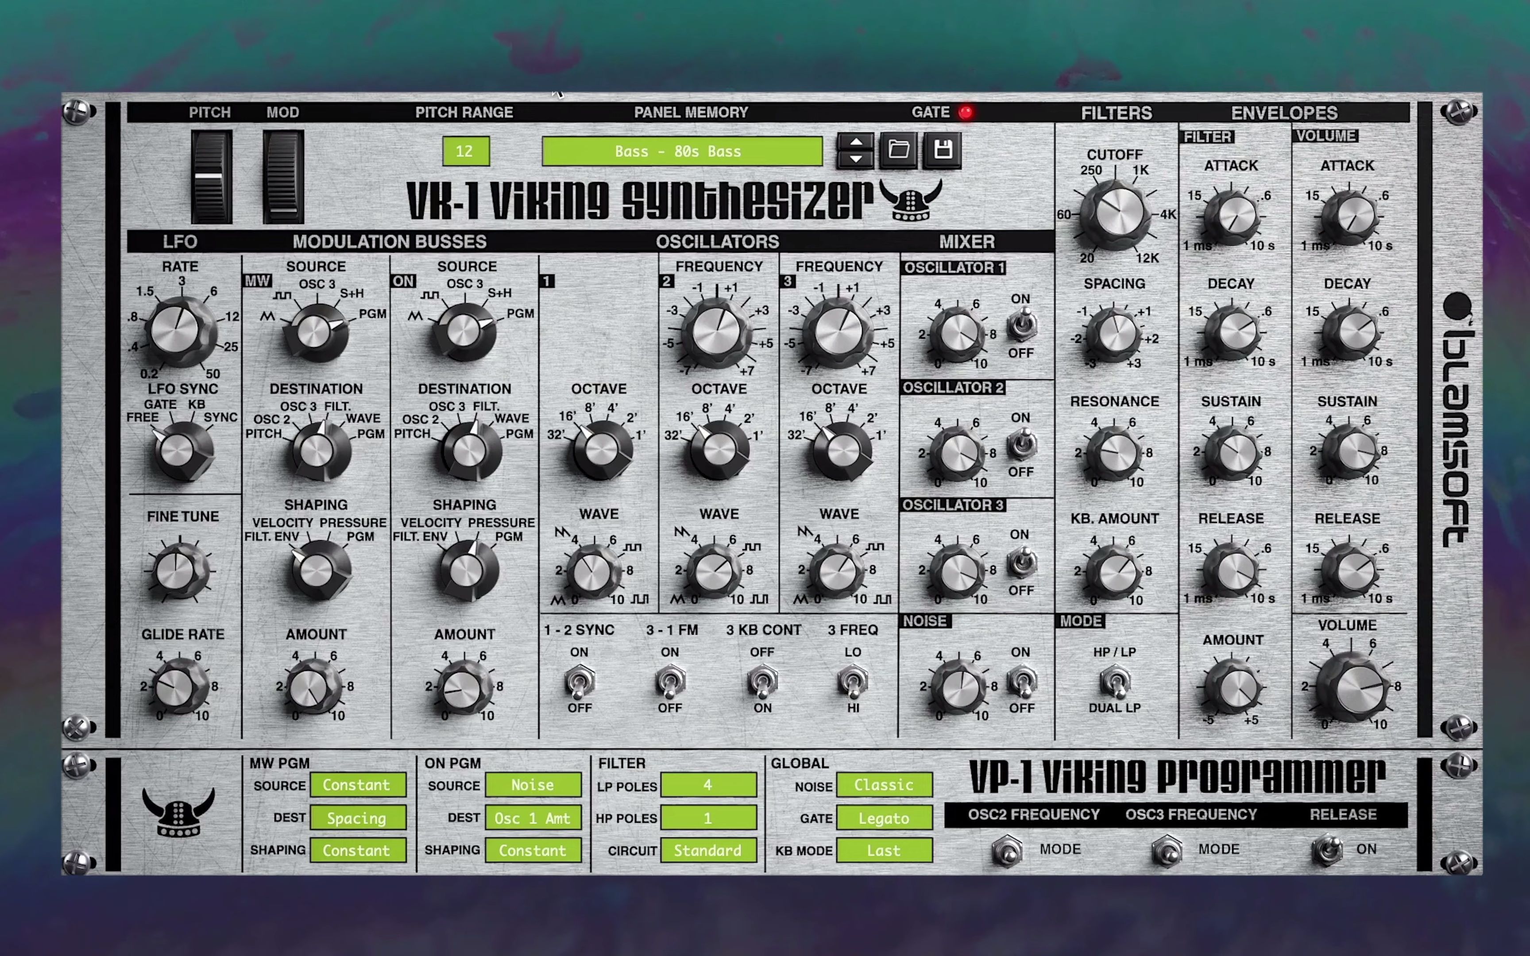Click the red GATE indicator LED
This screenshot has height=956, width=1530.
(x=966, y=112)
